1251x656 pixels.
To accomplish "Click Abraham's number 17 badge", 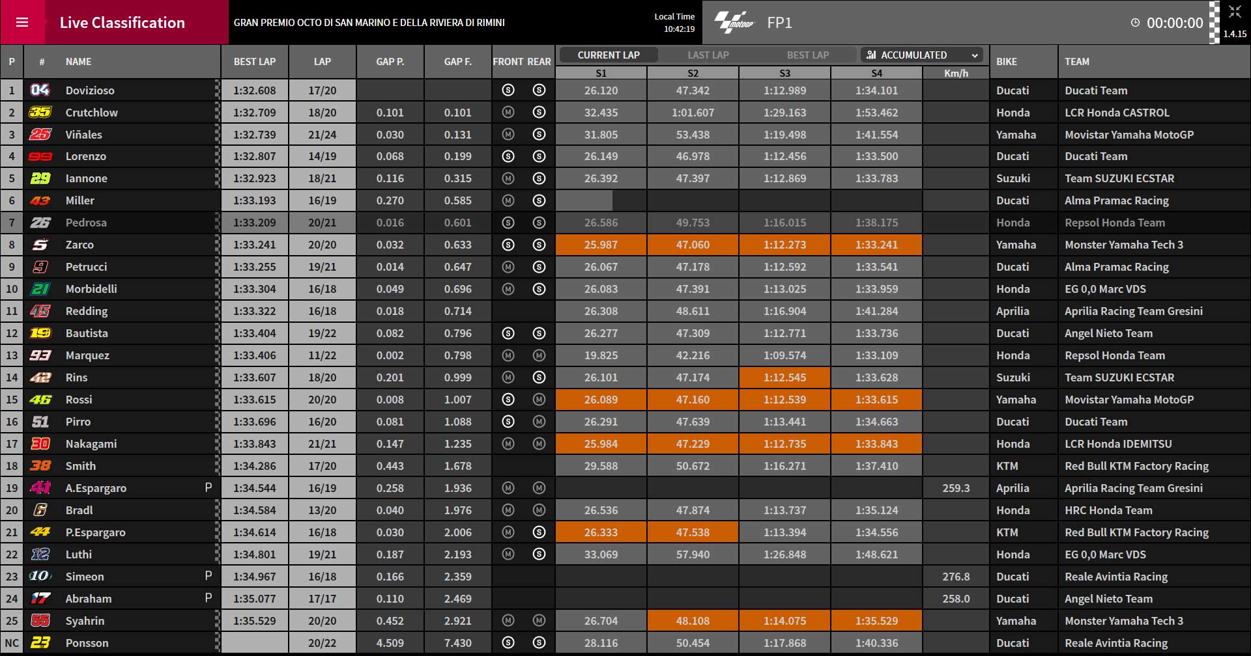I will point(40,599).
